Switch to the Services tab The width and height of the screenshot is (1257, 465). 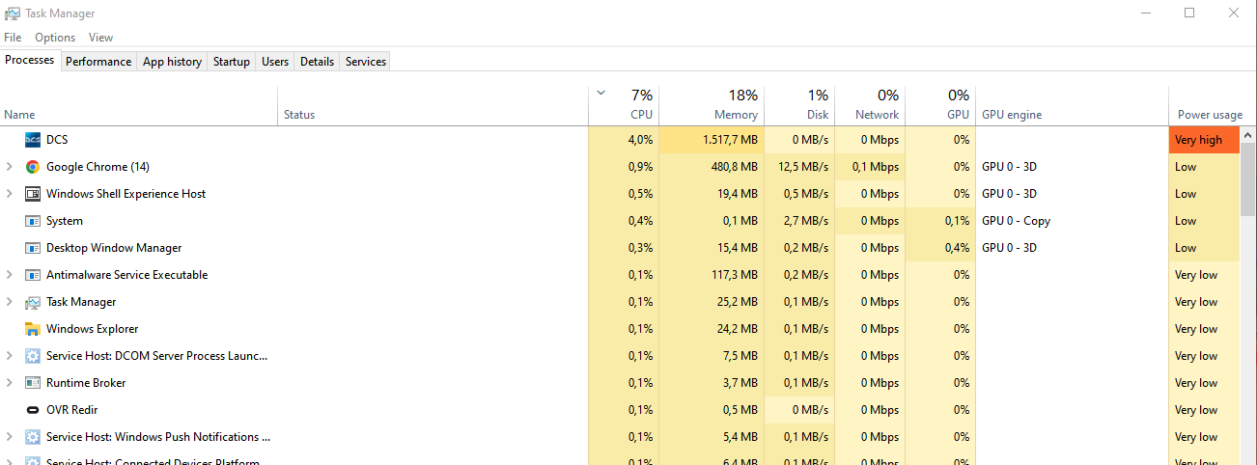coord(366,61)
